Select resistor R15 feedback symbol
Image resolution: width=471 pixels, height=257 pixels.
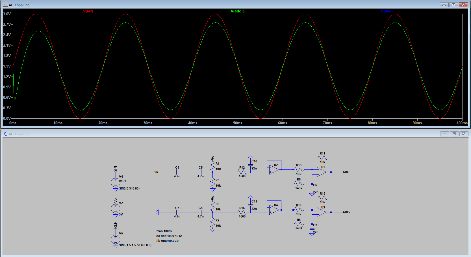pos(322,198)
